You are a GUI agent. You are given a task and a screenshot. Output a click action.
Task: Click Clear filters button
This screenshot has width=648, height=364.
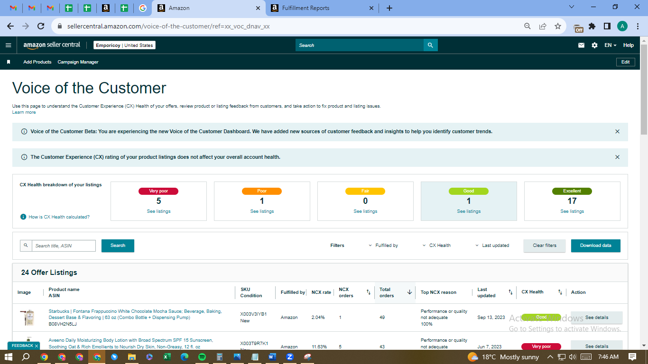click(545, 246)
